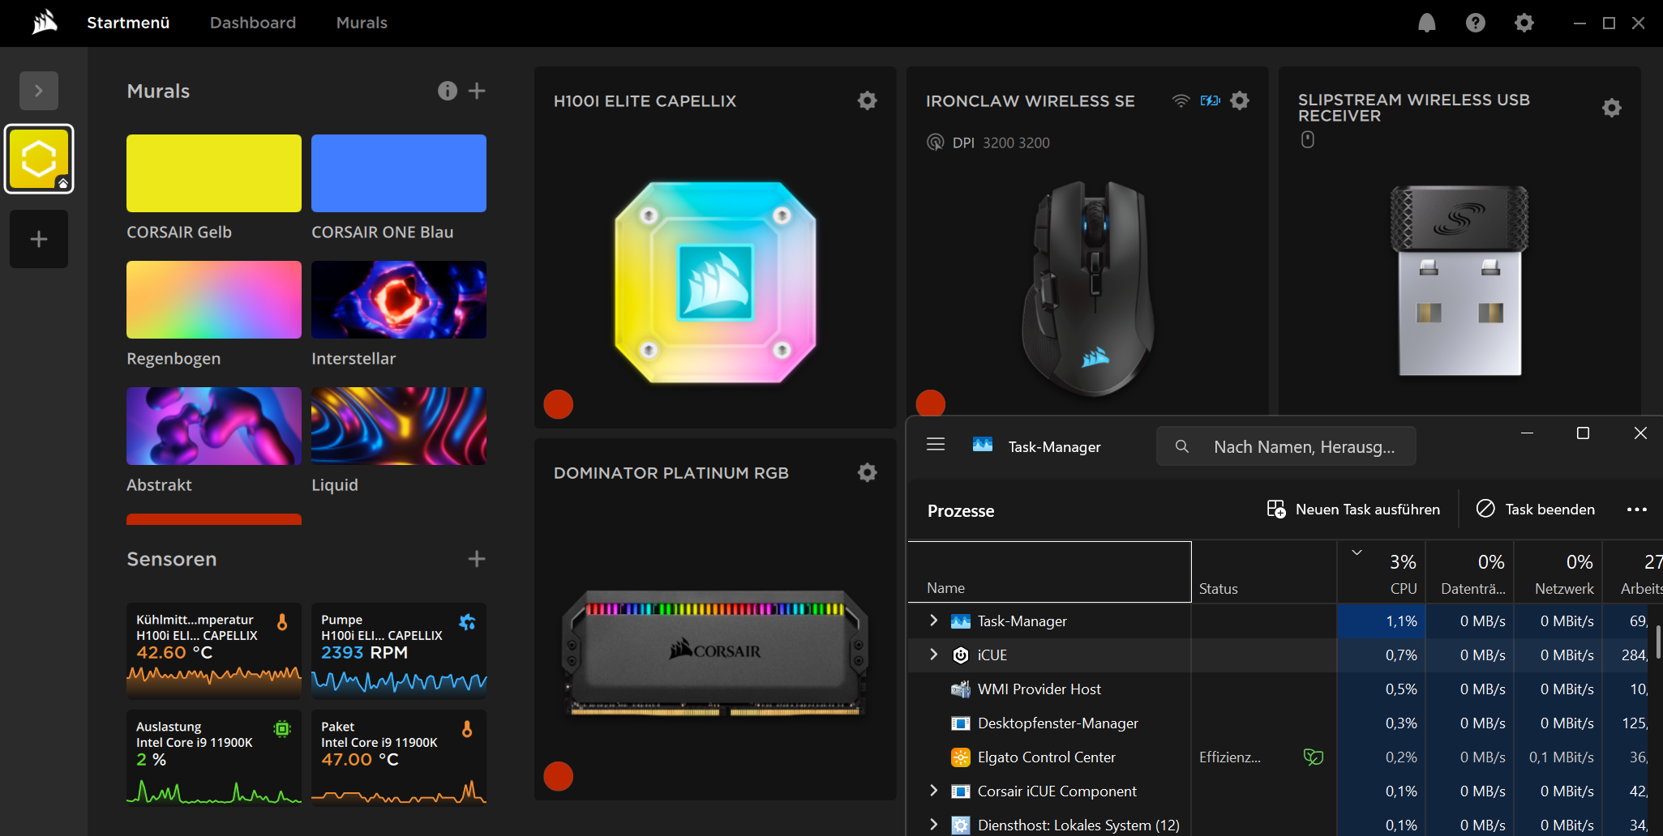
Task: Expand the Corsair iCUE Component process row
Action: pos(933,791)
